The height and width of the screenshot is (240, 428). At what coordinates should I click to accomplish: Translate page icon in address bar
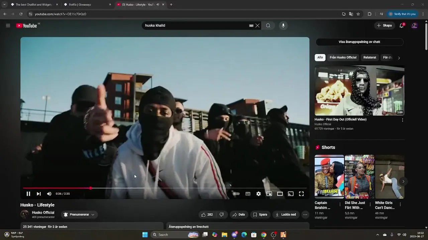[351, 14]
